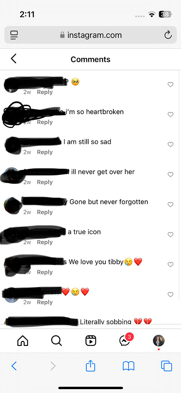
Task: Reply to "ill never get over her" comment
Action: [x=45, y=182]
